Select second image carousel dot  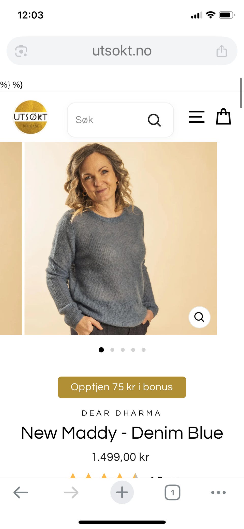click(x=112, y=350)
